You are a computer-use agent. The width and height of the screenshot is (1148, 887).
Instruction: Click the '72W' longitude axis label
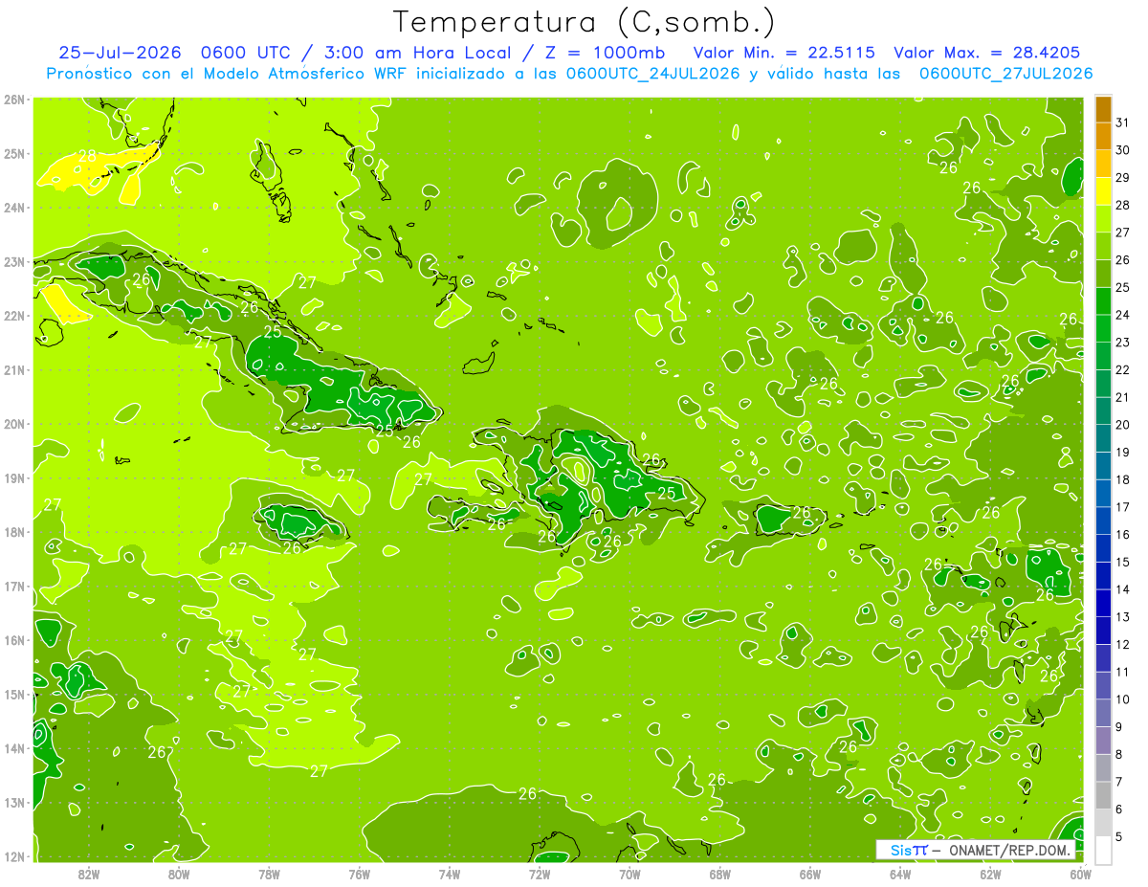click(540, 875)
